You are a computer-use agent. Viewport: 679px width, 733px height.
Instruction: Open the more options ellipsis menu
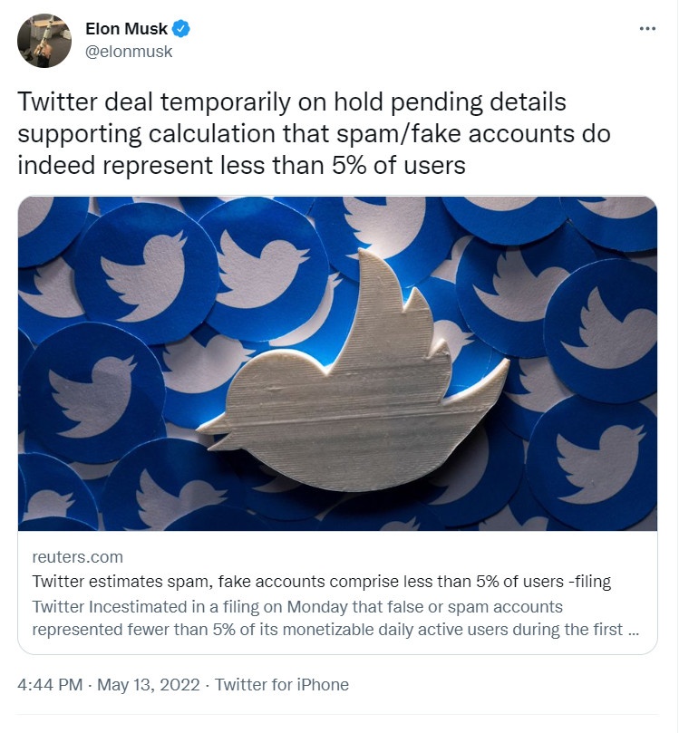point(647,28)
